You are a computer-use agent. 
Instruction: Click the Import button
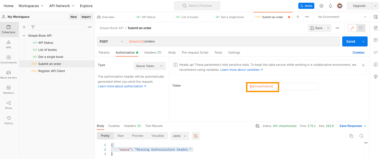click(86, 17)
